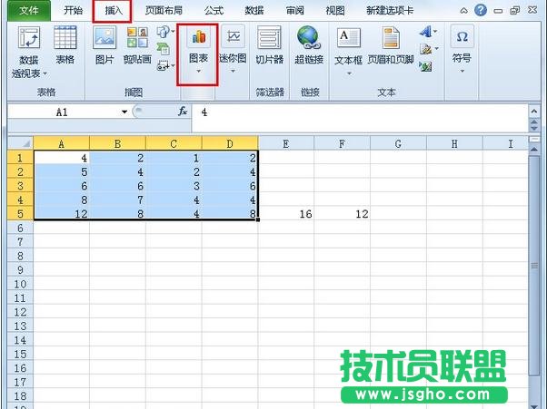
Task: Open the Shapes gallery icon
Action: 163,32
